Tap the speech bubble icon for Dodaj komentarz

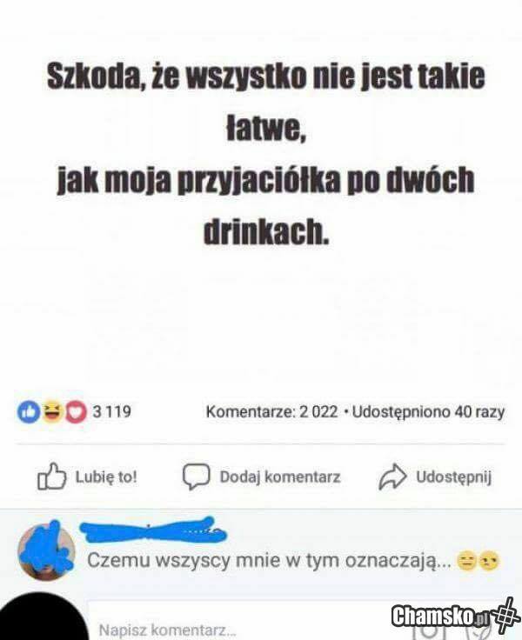click(196, 477)
